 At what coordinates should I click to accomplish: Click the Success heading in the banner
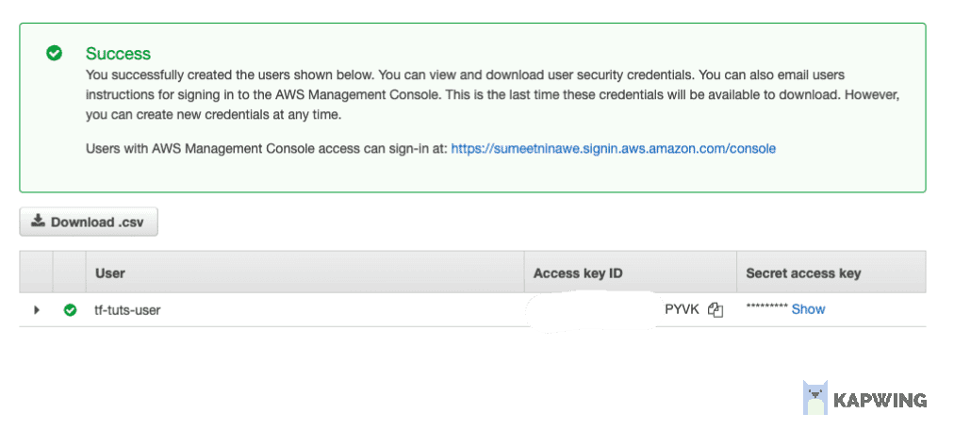pos(118,54)
